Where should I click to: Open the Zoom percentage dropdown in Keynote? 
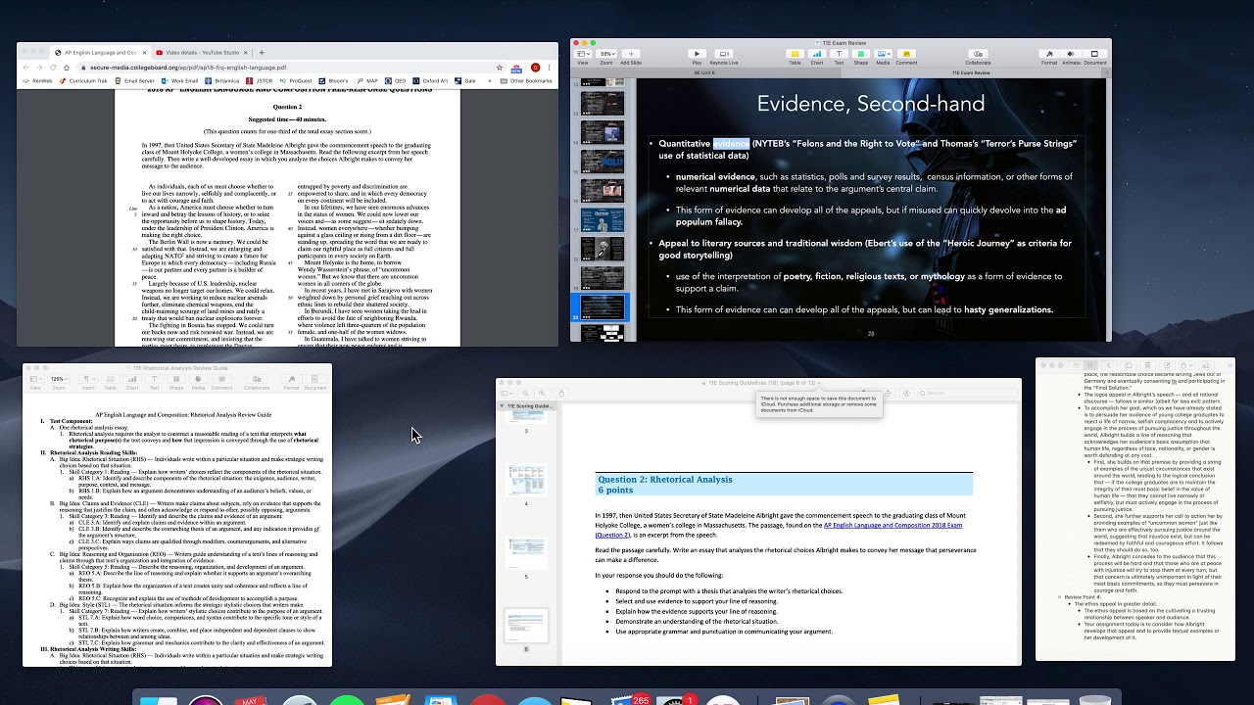(606, 56)
